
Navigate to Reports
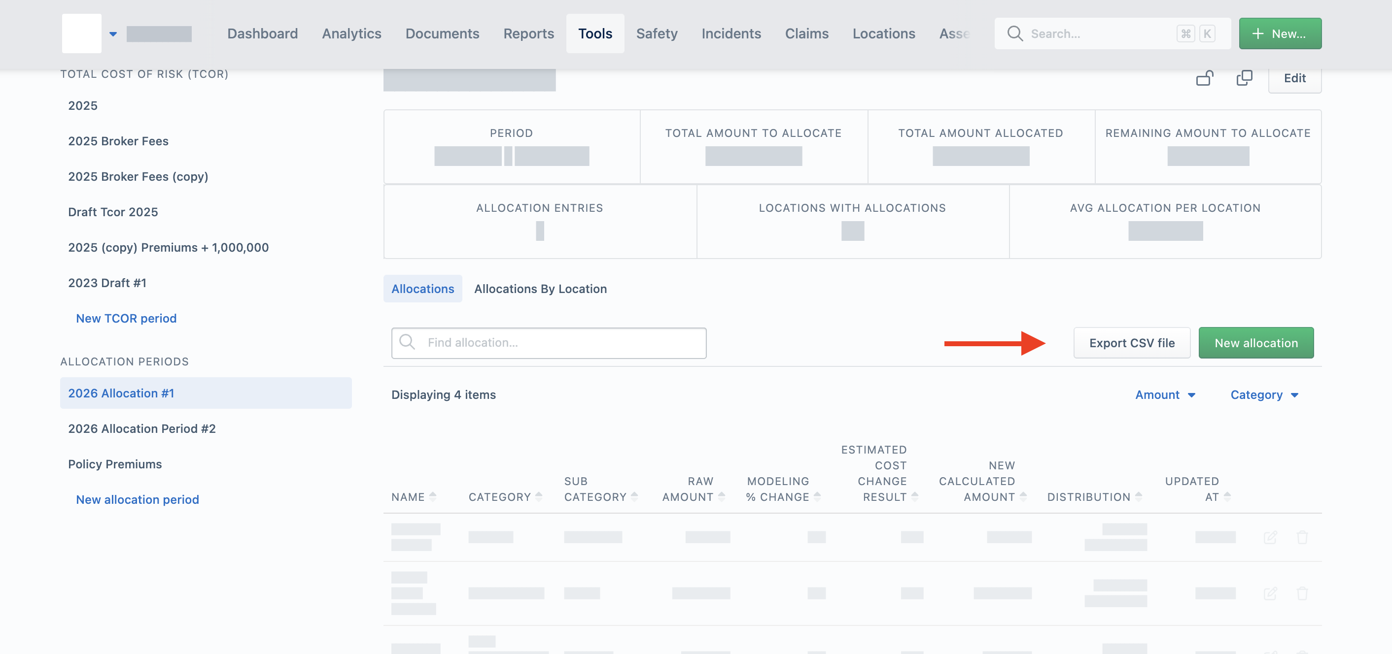528,33
